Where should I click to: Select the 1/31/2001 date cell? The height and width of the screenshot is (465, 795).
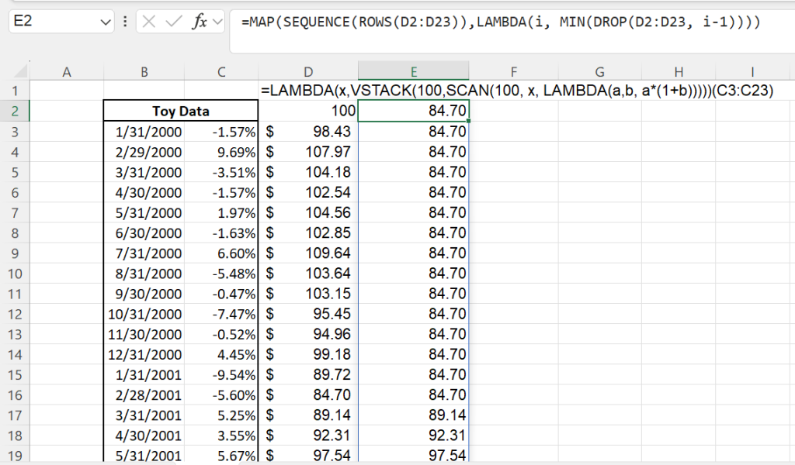pyautogui.click(x=144, y=374)
